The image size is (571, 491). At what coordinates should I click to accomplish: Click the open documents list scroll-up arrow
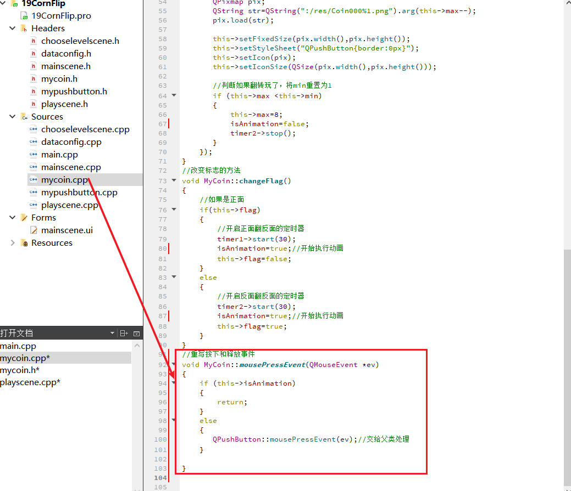pyautogui.click(x=137, y=346)
